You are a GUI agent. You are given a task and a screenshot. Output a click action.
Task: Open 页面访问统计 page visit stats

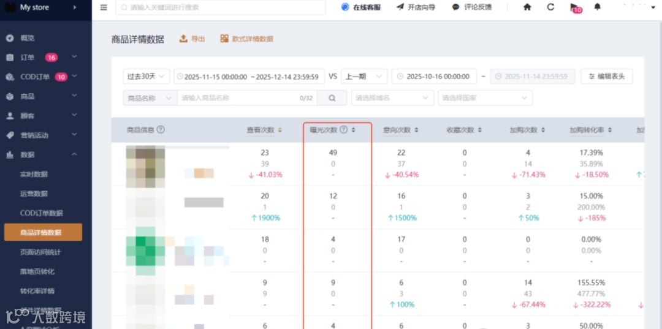click(40, 252)
